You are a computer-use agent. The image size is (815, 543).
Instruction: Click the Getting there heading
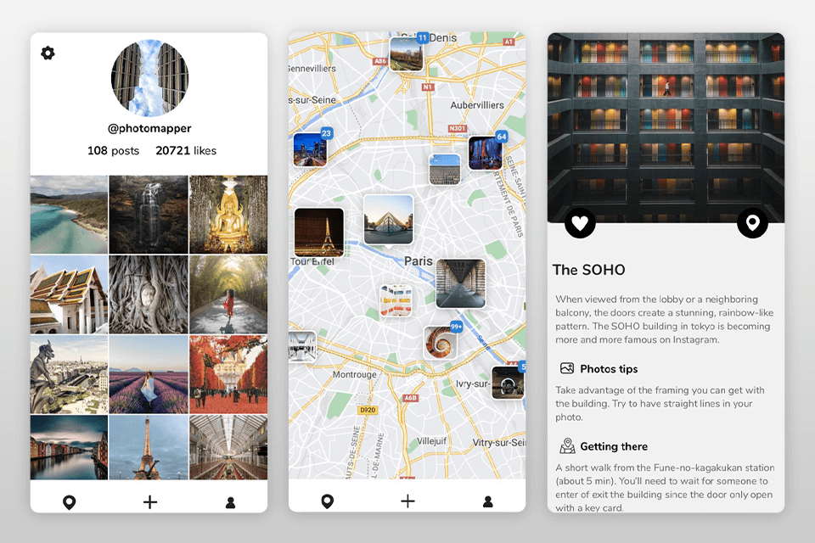[x=614, y=446]
